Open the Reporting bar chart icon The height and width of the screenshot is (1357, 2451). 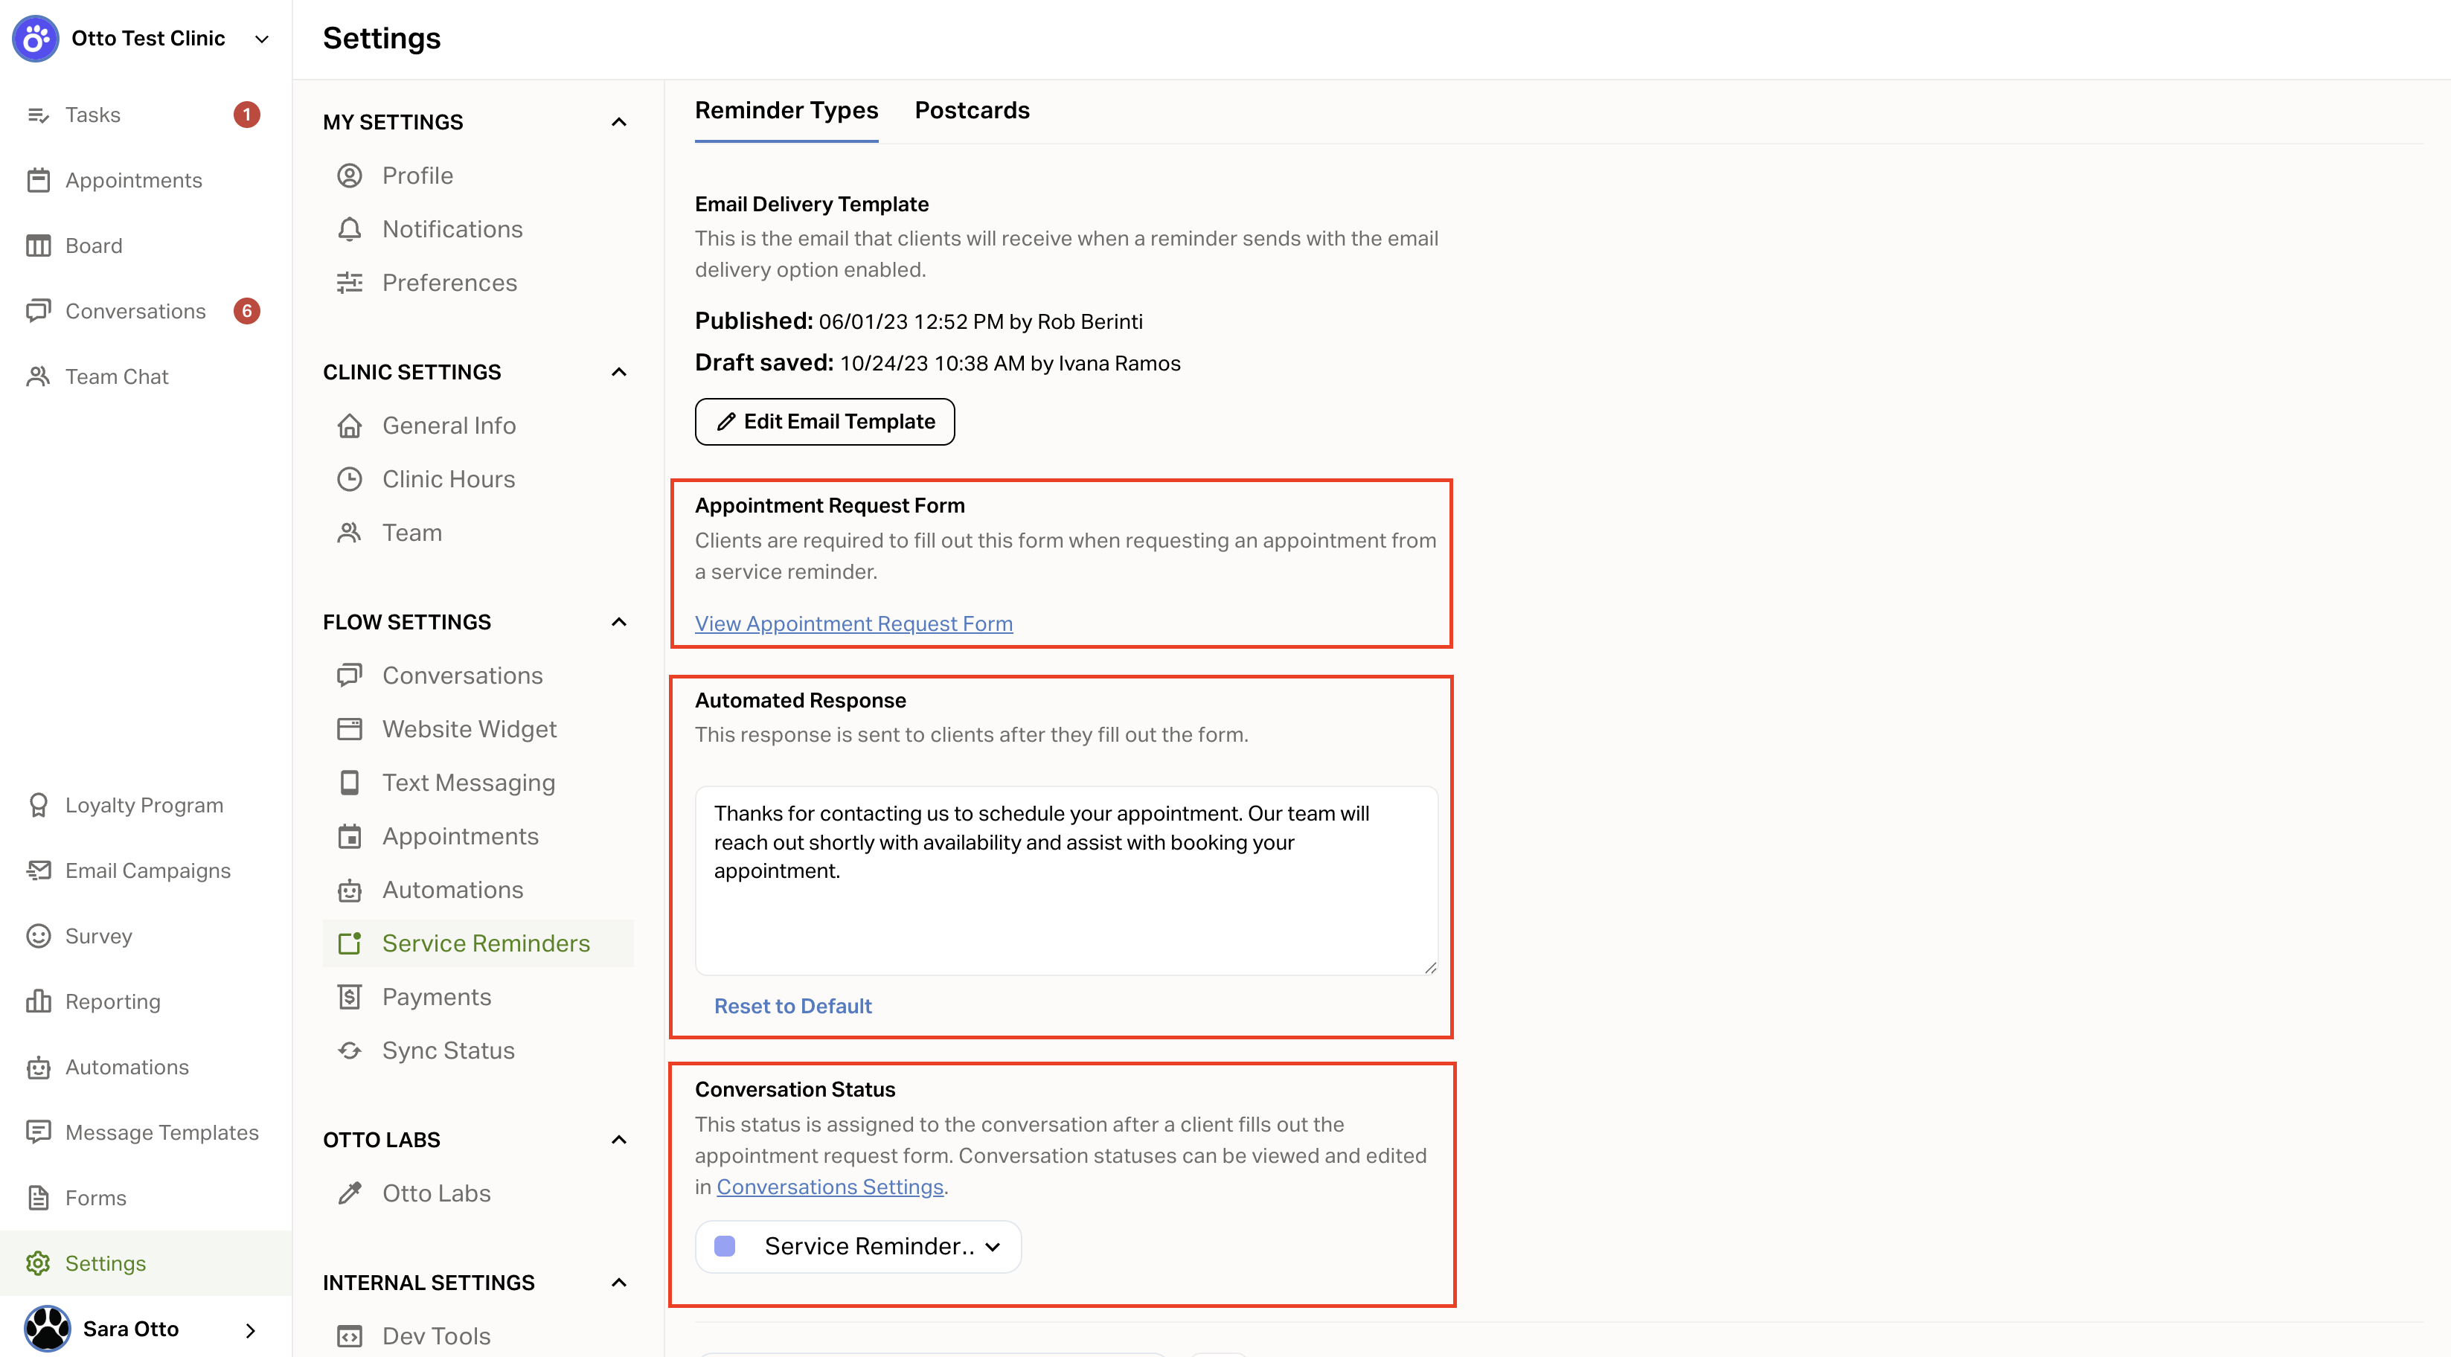(38, 1001)
